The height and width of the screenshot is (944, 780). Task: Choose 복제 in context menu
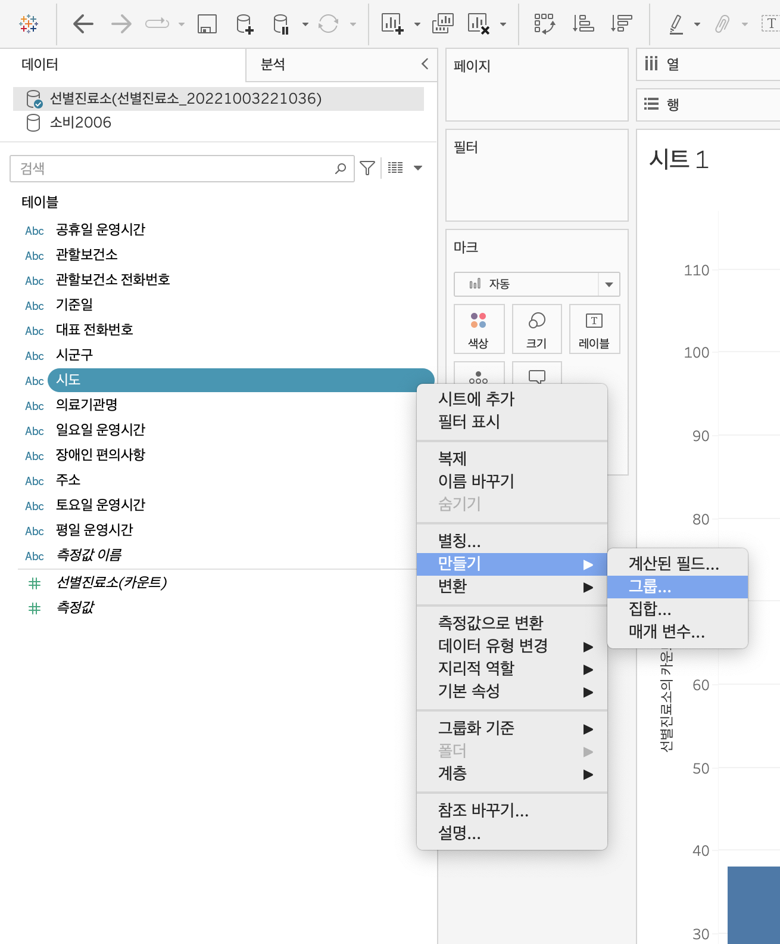(512, 458)
